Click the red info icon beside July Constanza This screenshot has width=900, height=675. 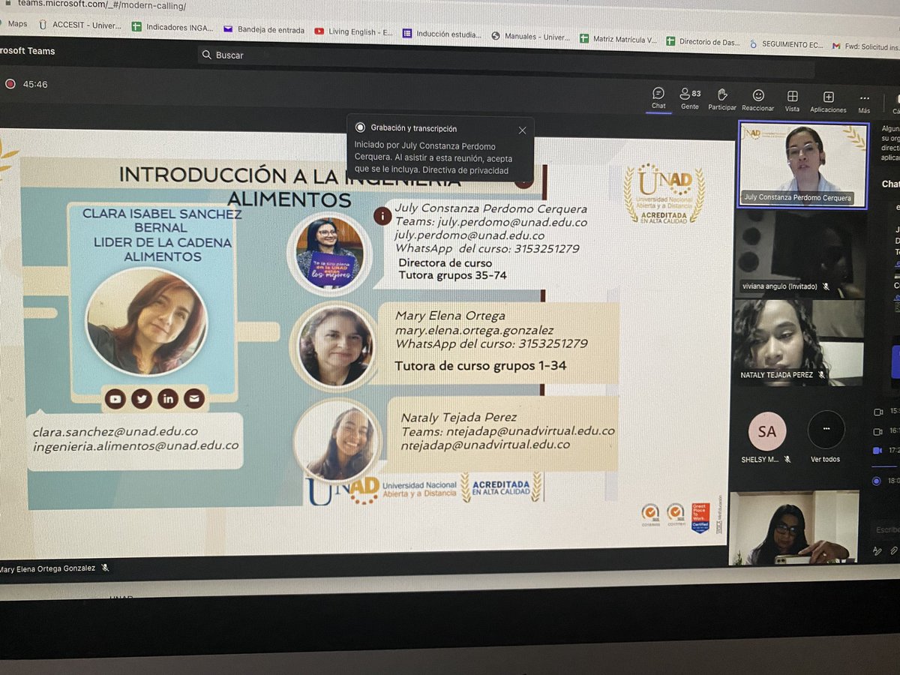click(382, 216)
